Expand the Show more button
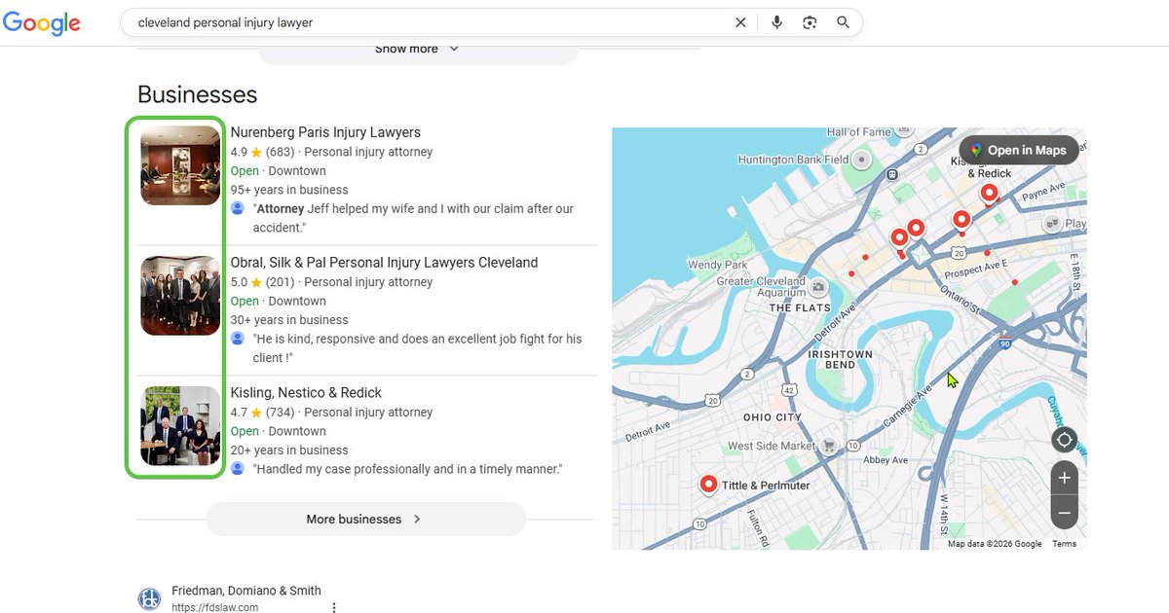 (x=418, y=50)
